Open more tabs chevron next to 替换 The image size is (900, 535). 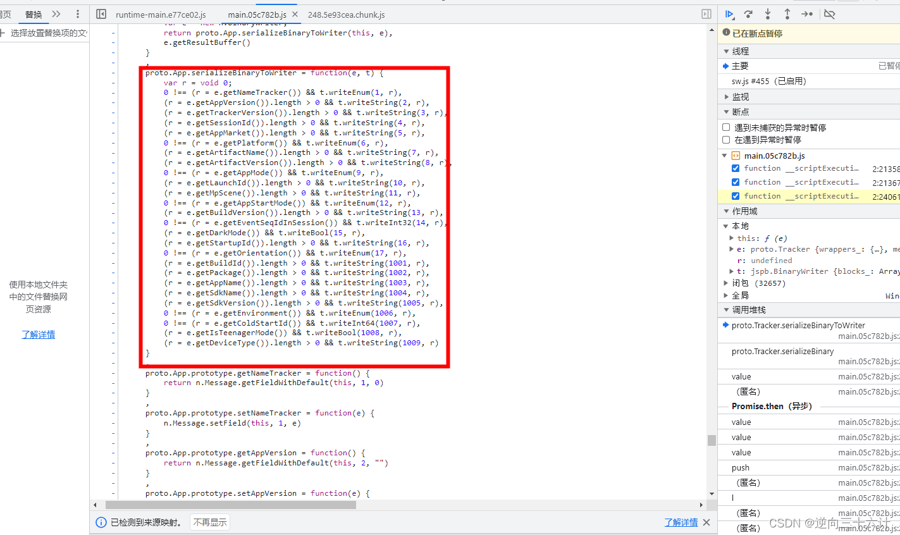56,14
